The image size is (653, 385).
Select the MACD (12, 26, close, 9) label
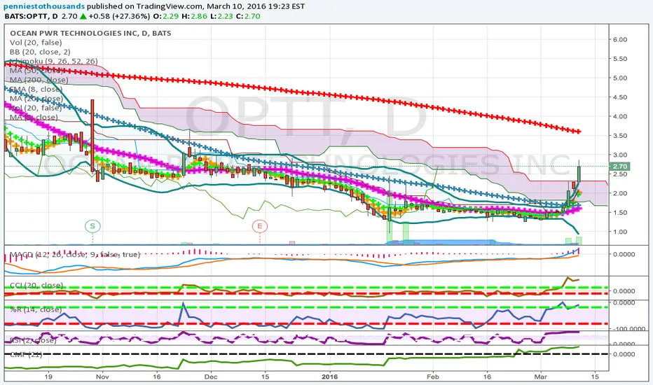click(74, 254)
